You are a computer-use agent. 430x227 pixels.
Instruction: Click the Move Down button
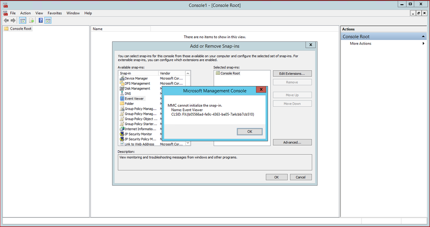tap(292, 104)
